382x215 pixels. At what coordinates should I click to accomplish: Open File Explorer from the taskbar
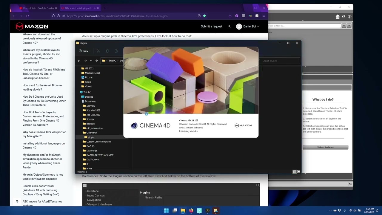tap(183, 211)
